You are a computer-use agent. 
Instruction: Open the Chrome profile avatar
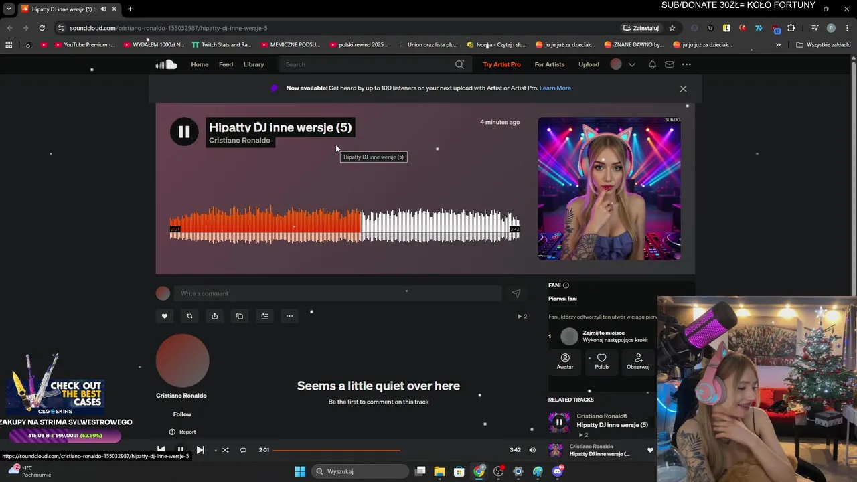pyautogui.click(x=831, y=28)
